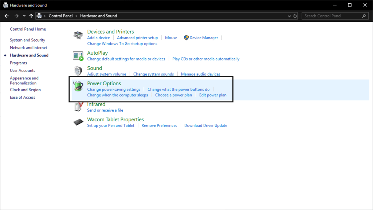Go back with the back arrow
Image resolution: width=373 pixels, height=210 pixels.
(x=7, y=16)
